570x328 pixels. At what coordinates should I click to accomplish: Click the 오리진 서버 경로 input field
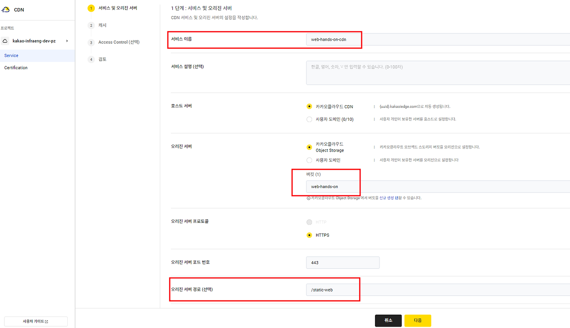coord(438,290)
